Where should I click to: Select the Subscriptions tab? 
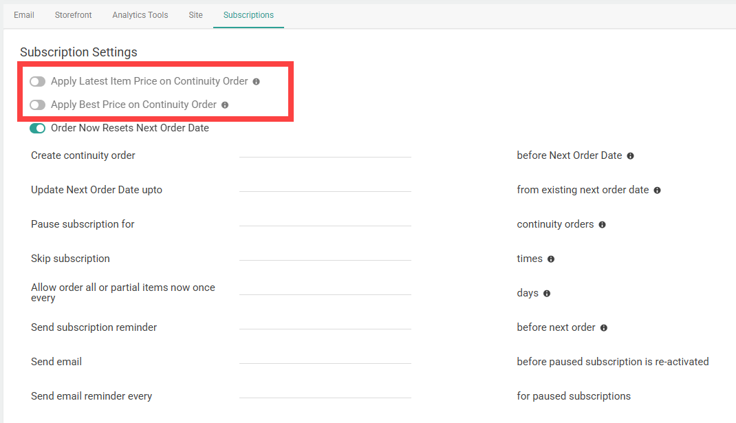248,14
